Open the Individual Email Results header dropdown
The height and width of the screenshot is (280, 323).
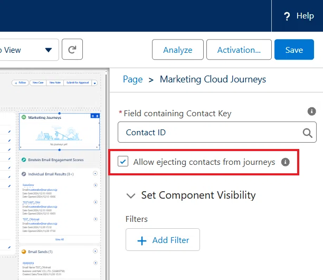pyautogui.click(x=95, y=173)
